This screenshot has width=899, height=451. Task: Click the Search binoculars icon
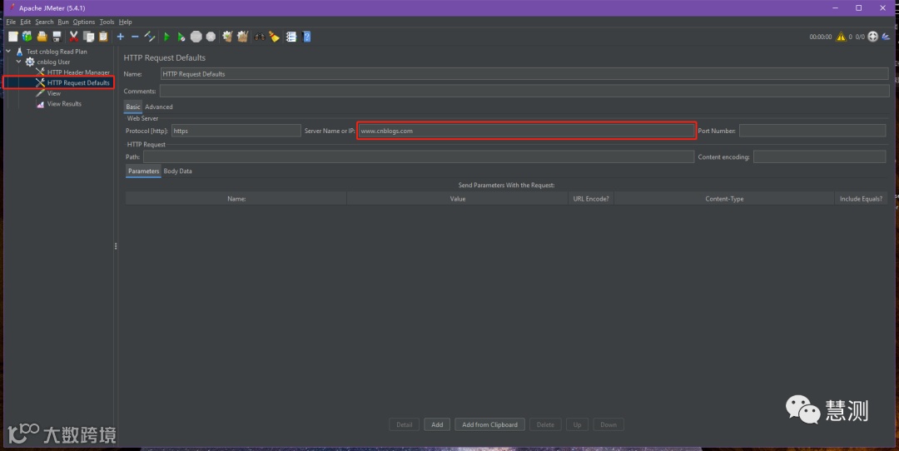tap(260, 37)
